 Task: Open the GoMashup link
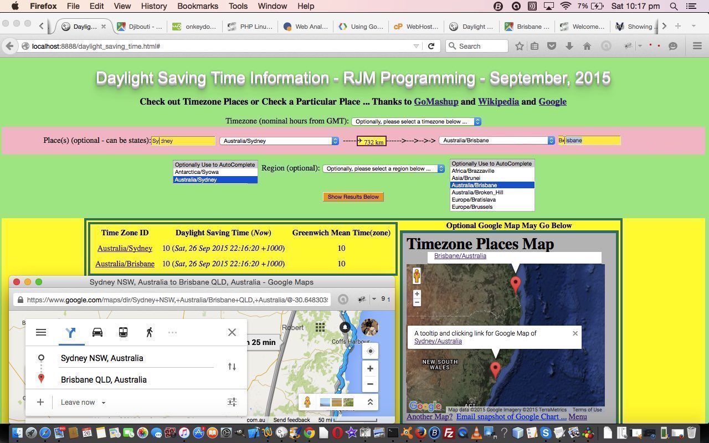pyautogui.click(x=436, y=101)
